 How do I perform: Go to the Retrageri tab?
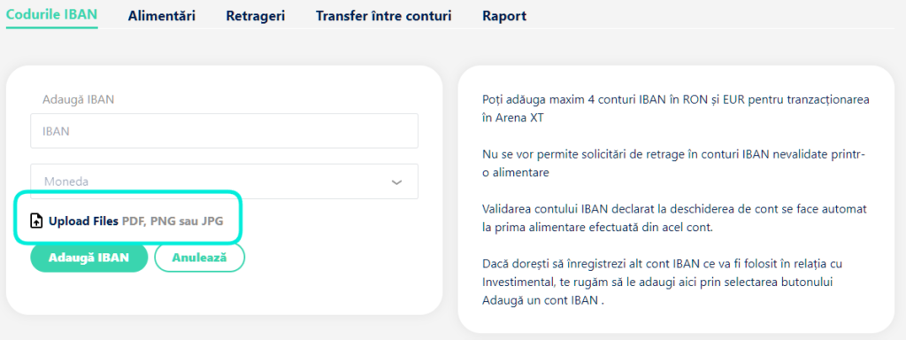click(256, 16)
